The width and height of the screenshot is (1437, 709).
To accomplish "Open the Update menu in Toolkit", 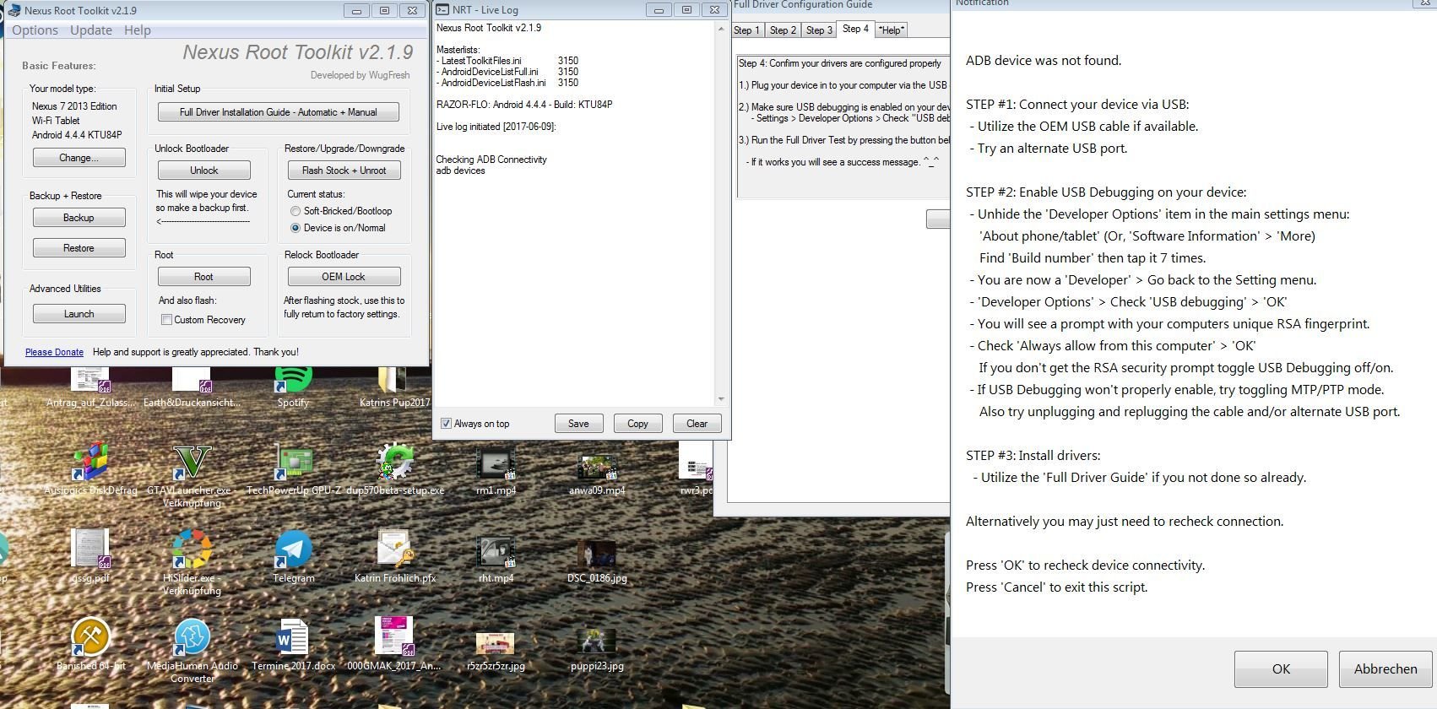I will click(91, 30).
